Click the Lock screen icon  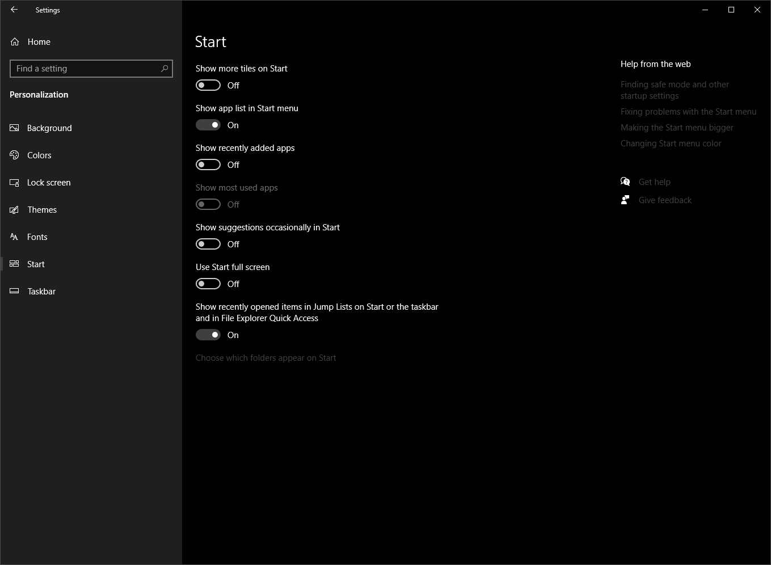14,182
